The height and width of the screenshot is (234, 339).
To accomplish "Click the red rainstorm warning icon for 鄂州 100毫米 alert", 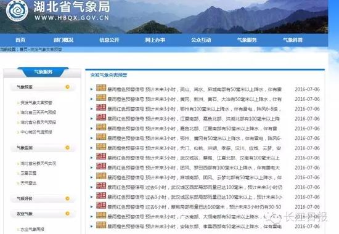I will 101,107.
